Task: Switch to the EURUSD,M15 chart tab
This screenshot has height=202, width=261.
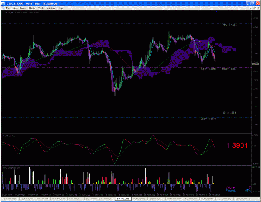Action: click(x=156, y=199)
